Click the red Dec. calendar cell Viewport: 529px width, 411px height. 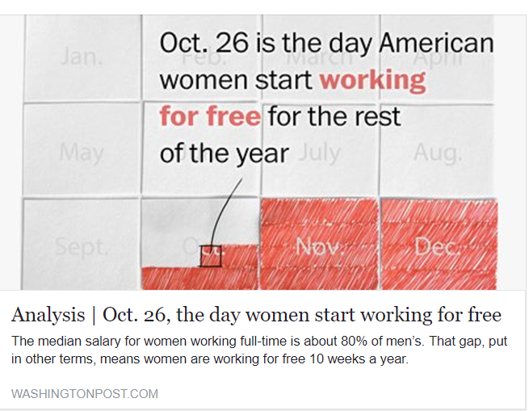439,244
